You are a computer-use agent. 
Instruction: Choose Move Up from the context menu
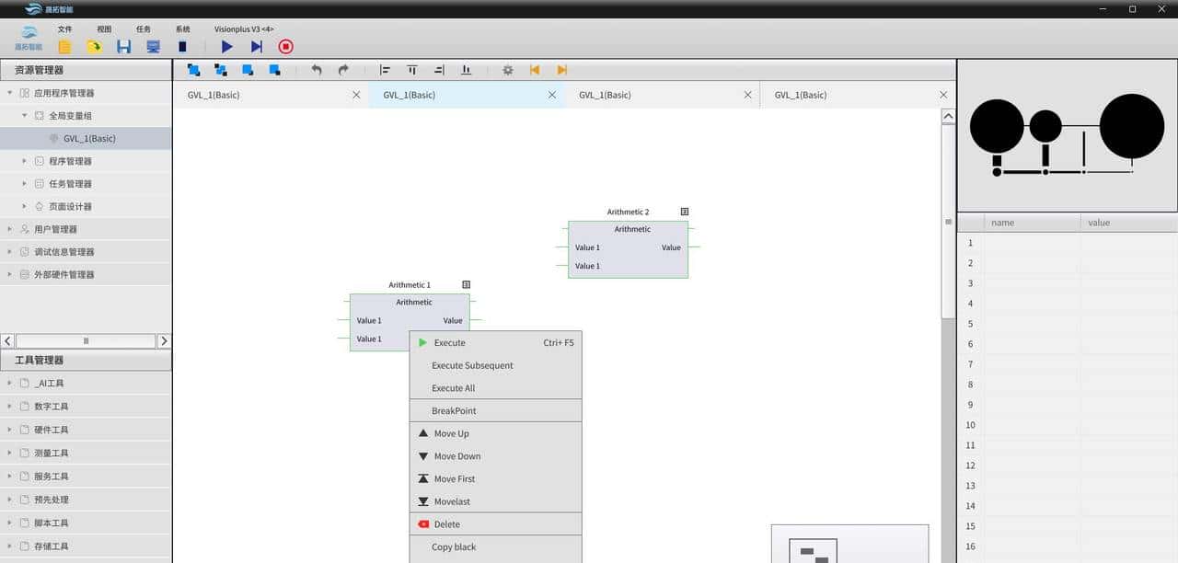click(451, 433)
